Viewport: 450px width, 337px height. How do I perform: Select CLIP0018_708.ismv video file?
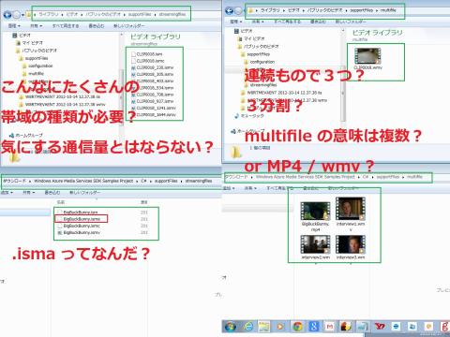pyautogui.click(x=152, y=95)
